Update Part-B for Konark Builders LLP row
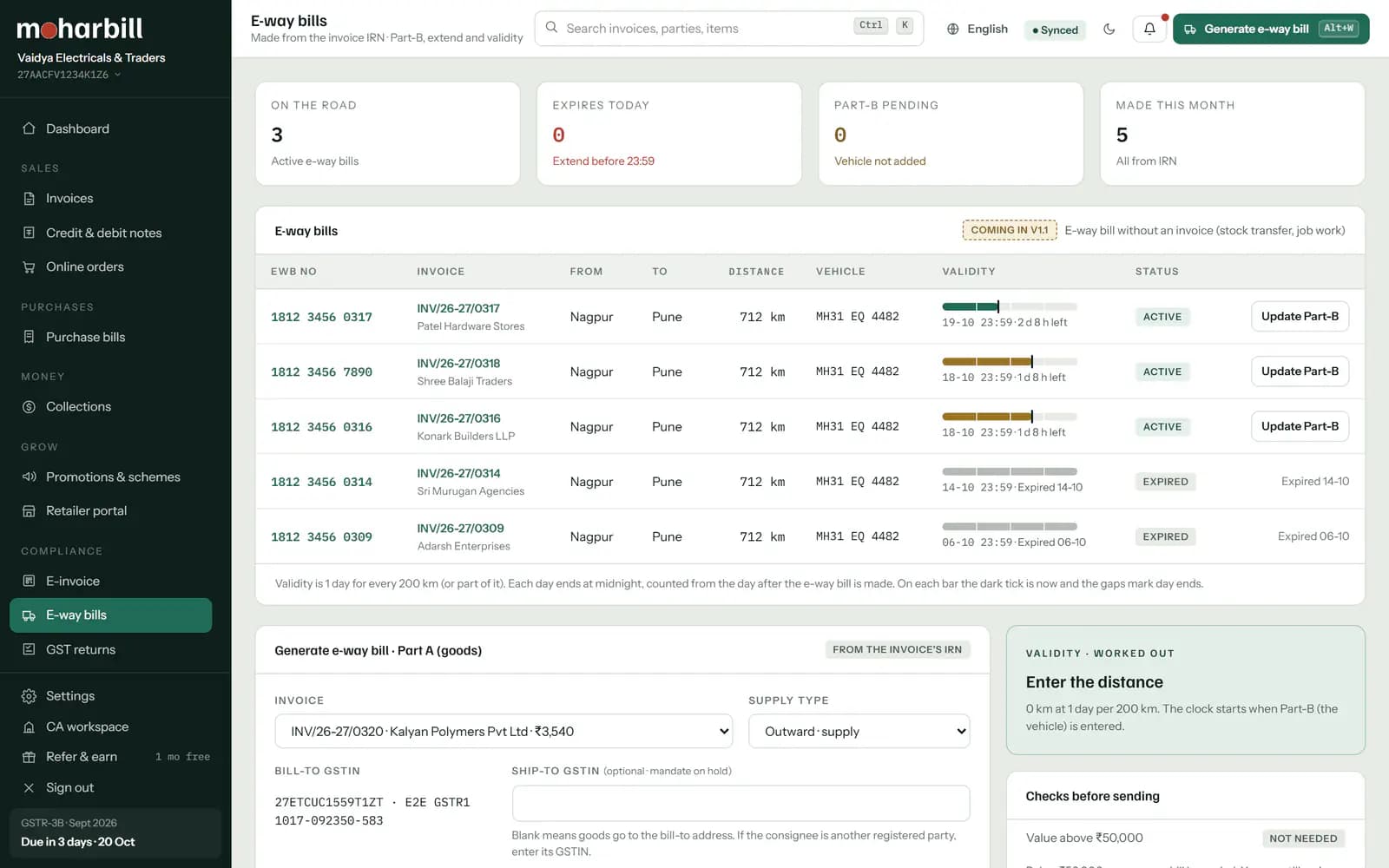Screen dimensions: 1389x868 point(1300,426)
